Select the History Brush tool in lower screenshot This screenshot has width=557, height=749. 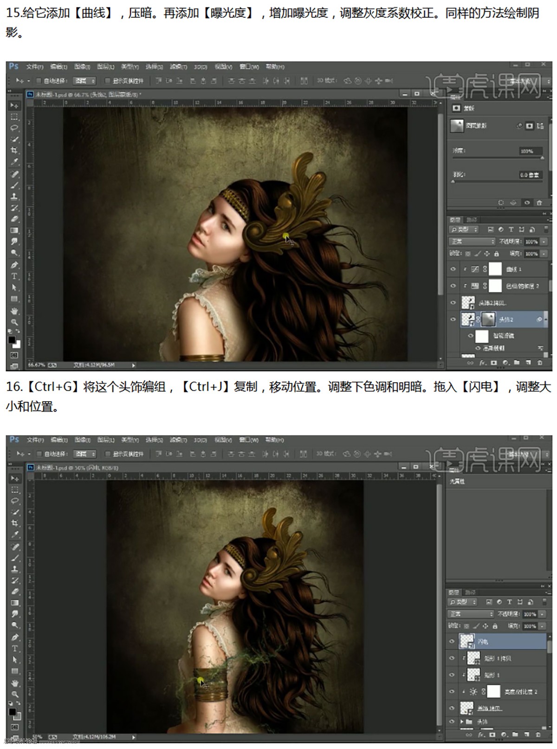[15, 580]
